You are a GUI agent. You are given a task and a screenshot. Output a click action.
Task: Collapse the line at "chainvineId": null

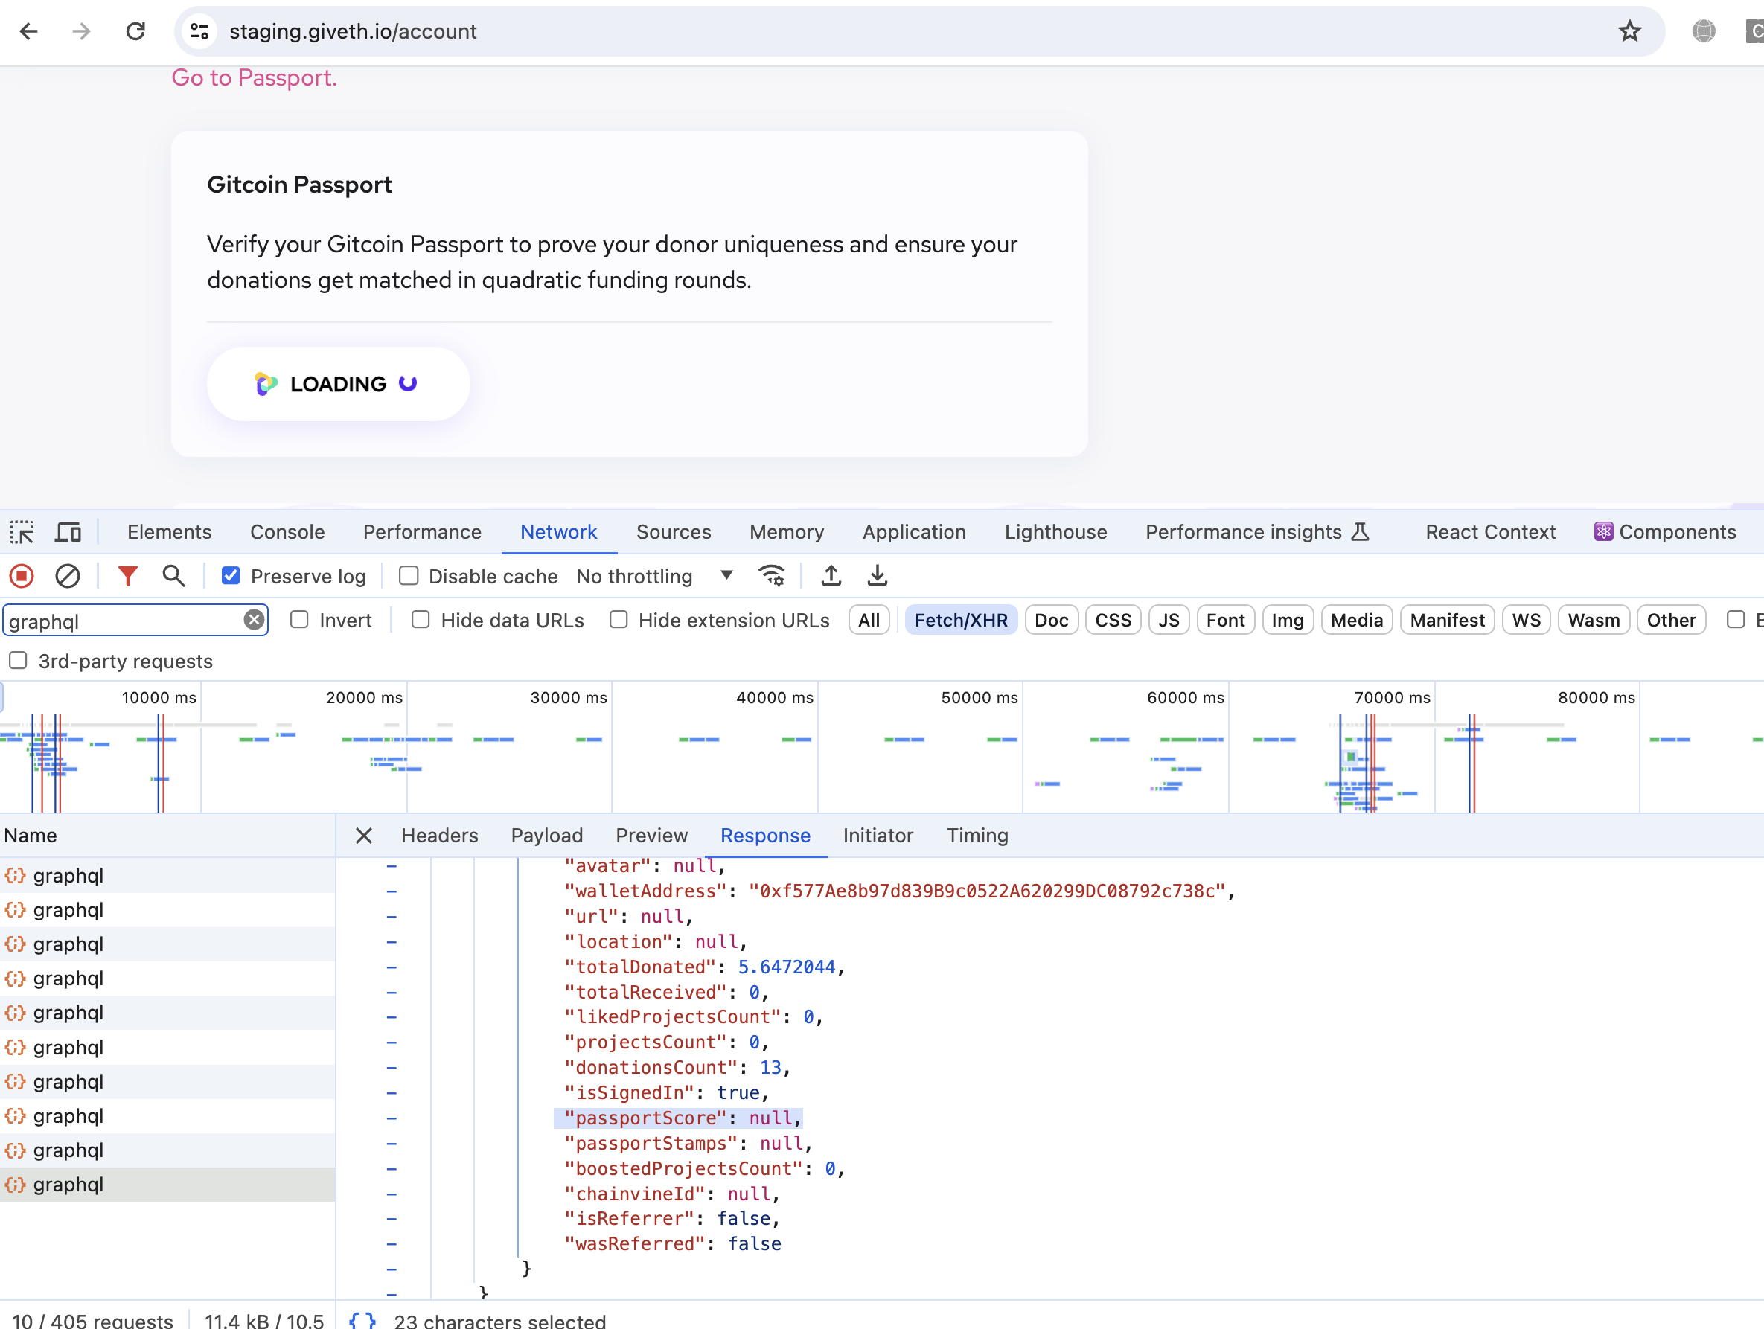(x=392, y=1194)
